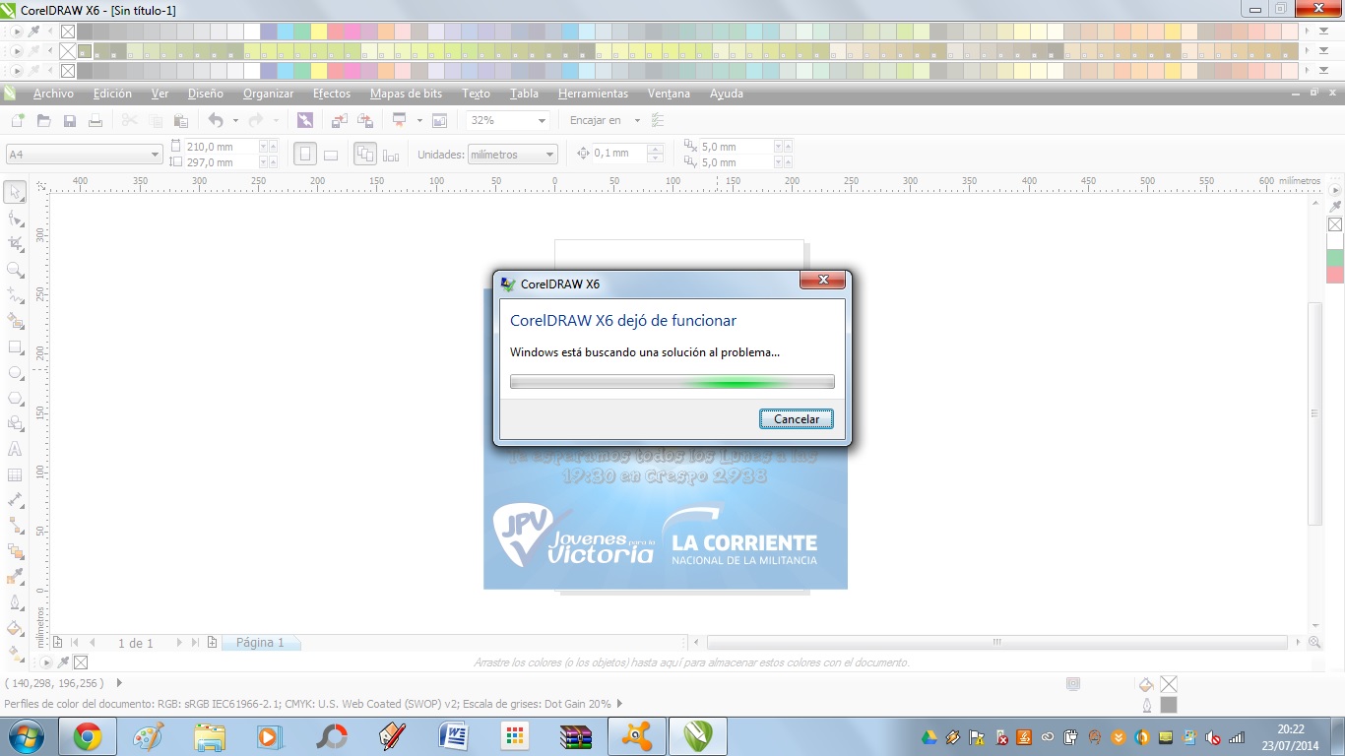The image size is (1345, 756).
Task: Select the Color Eyedropper tool
Action: [x=15, y=577]
